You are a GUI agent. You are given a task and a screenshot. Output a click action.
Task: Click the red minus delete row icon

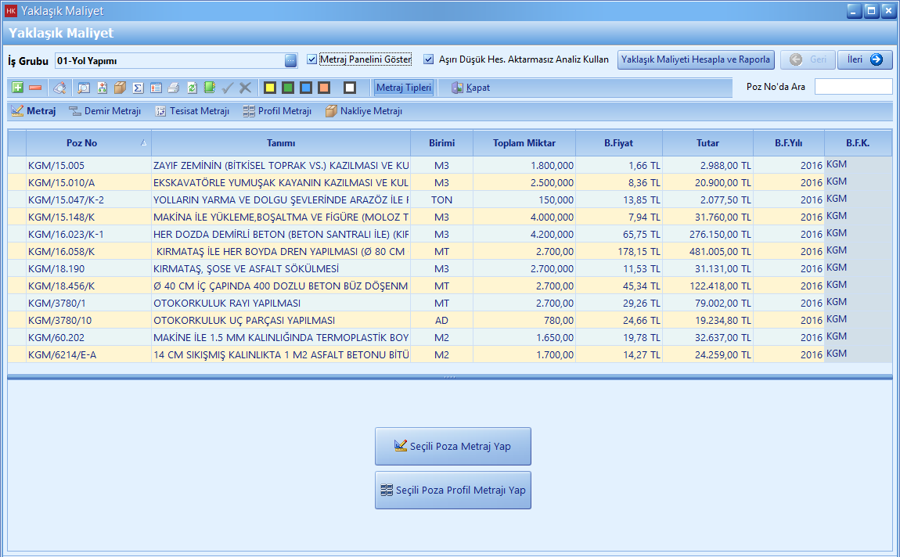pos(35,88)
